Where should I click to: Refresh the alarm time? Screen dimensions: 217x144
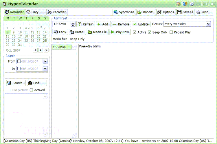tap(86, 24)
